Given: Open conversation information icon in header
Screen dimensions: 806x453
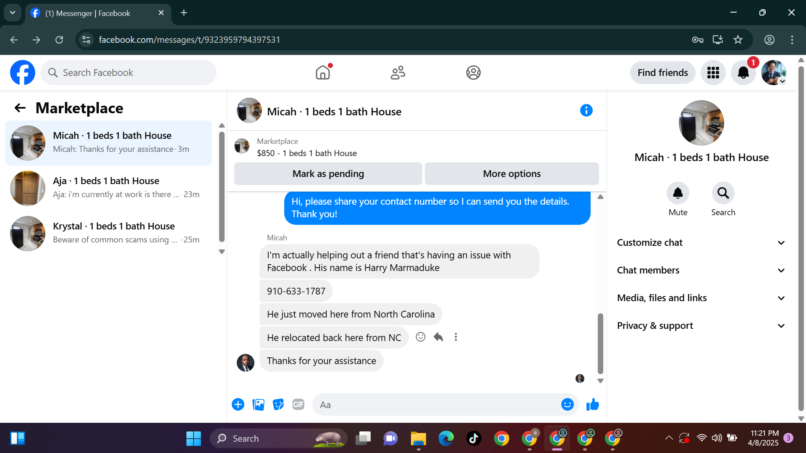Looking at the screenshot, I should click(586, 111).
